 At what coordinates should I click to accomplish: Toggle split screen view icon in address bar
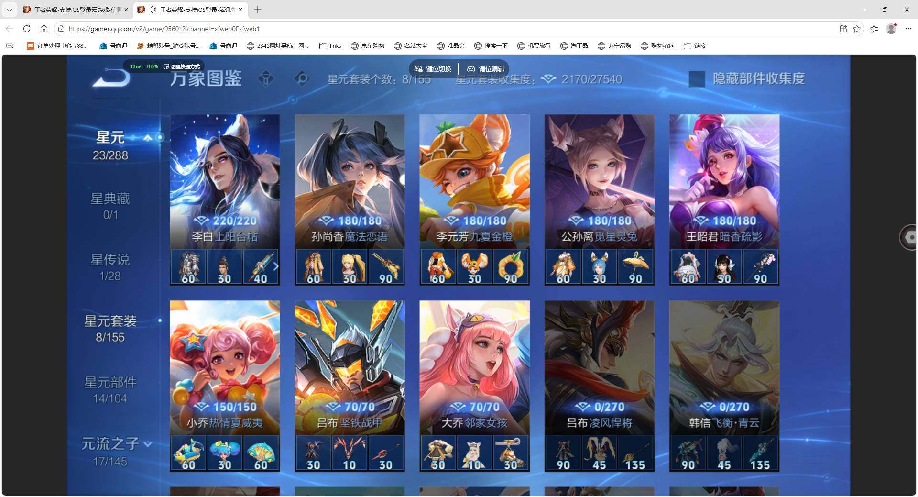point(843,29)
